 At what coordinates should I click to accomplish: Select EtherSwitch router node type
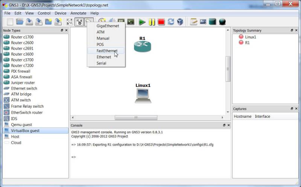(x=35, y=113)
